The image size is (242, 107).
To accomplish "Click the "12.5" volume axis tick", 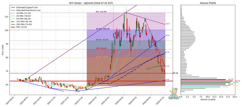I will 215,97.
